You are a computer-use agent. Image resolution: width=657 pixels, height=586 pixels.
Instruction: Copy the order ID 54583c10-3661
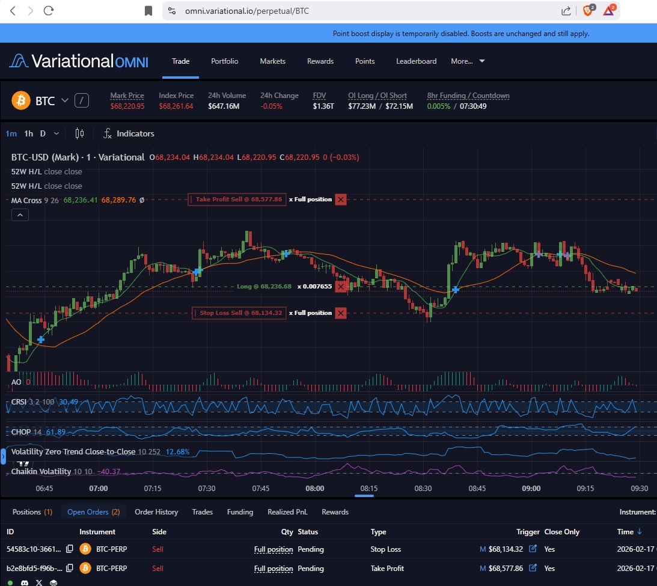[x=70, y=549]
